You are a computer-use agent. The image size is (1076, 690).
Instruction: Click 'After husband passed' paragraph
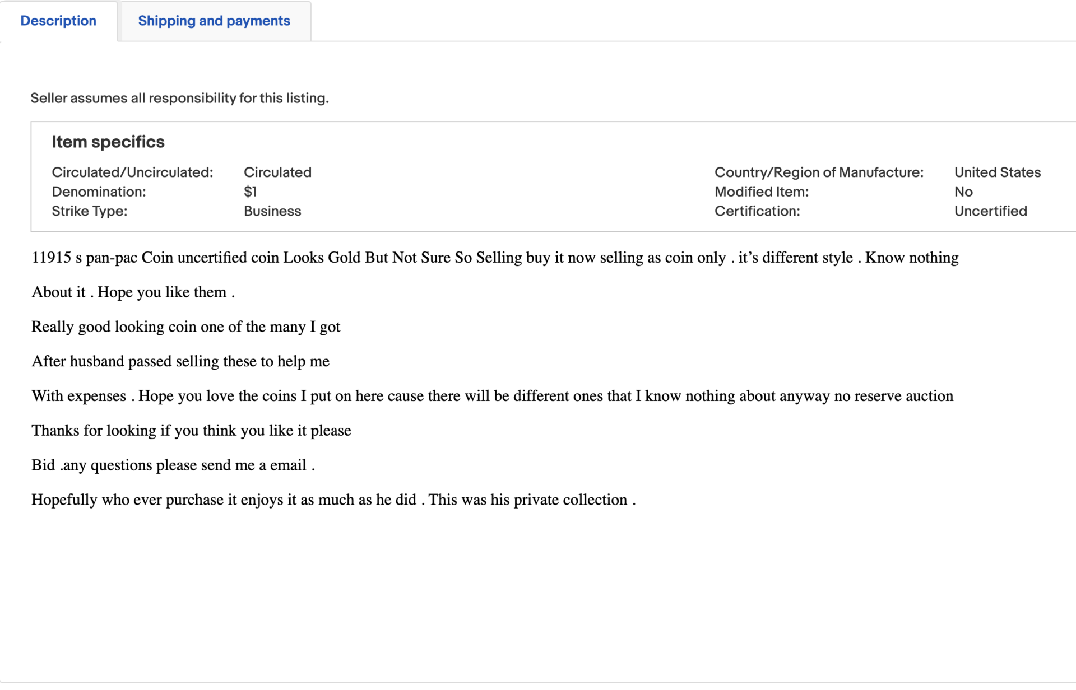click(180, 361)
